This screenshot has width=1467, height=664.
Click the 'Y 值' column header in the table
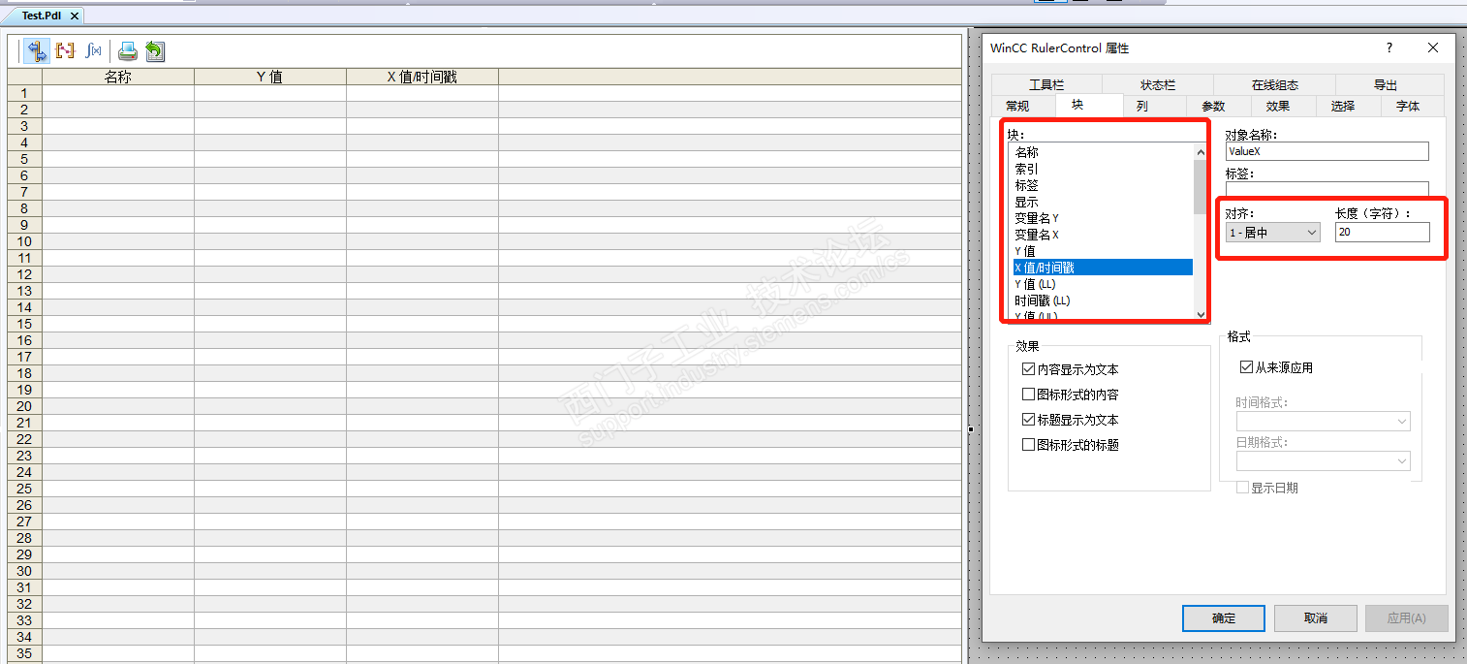270,77
